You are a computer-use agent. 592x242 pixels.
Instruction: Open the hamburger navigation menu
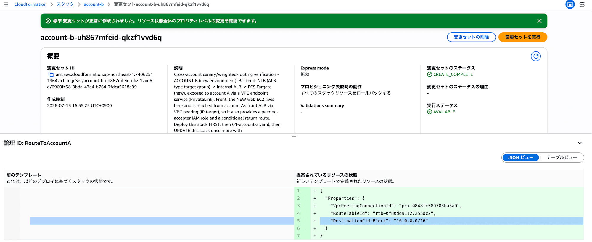(x=6, y=4)
